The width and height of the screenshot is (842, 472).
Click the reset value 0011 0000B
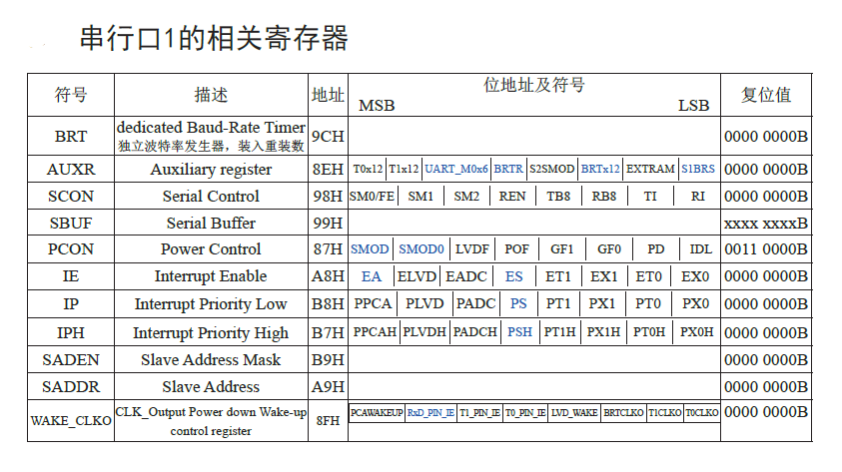tap(766, 249)
